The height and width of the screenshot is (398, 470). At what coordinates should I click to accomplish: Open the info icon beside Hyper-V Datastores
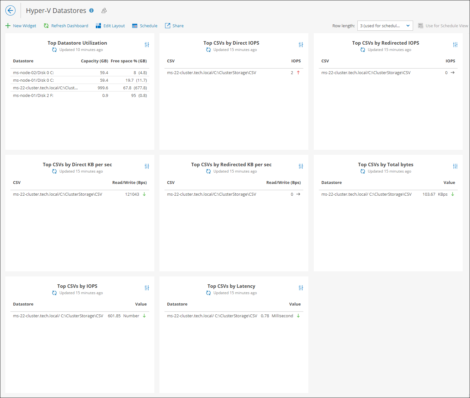(91, 10)
